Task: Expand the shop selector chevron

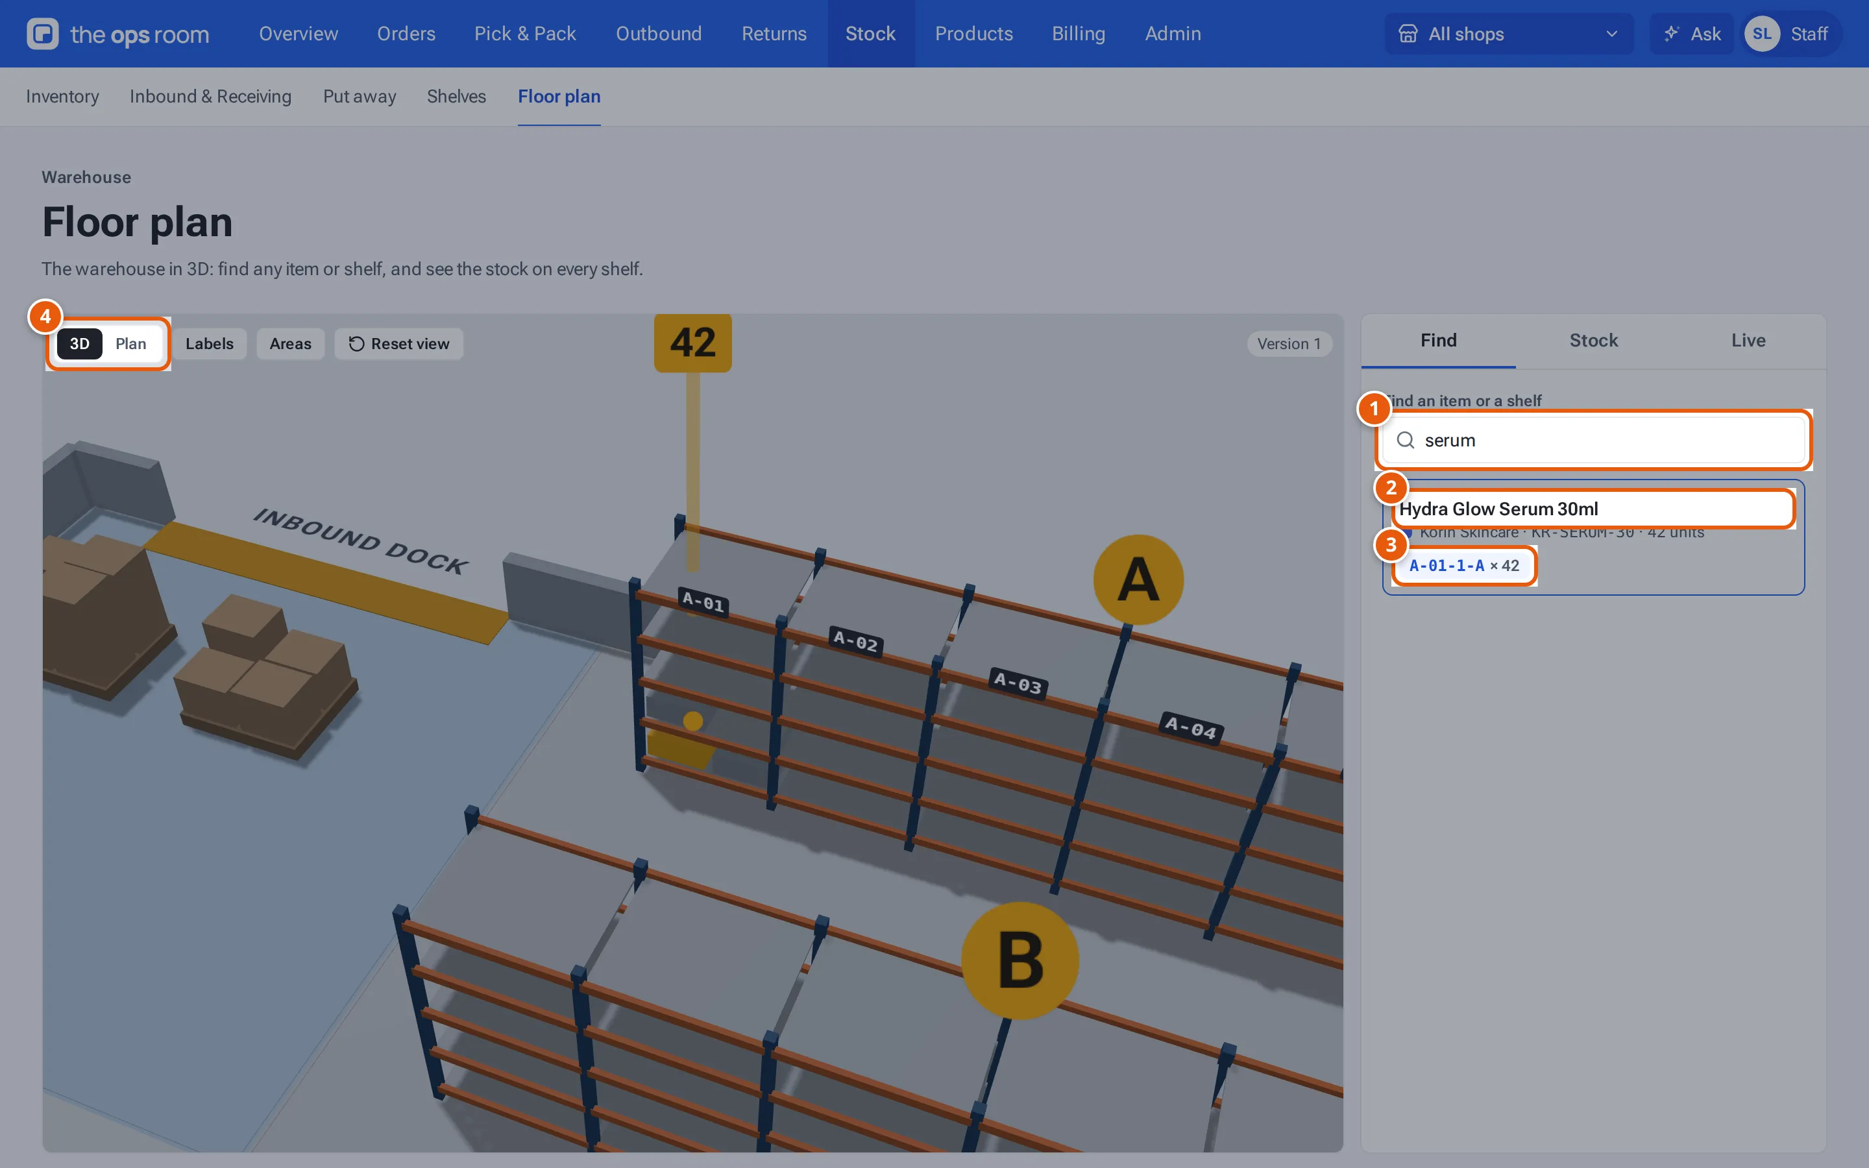Action: tap(1611, 34)
